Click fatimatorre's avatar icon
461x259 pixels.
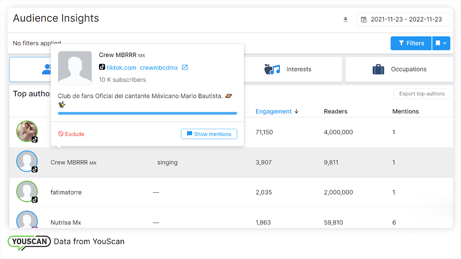(27, 191)
